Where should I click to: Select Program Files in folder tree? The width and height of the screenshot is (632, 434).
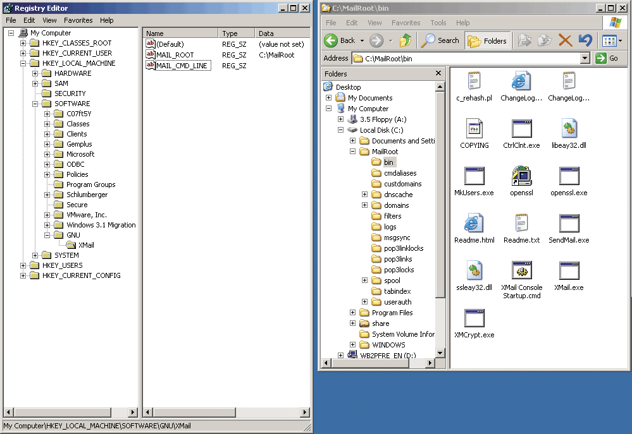point(392,313)
